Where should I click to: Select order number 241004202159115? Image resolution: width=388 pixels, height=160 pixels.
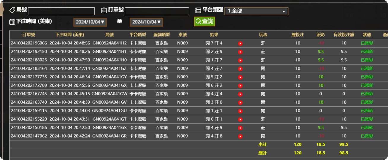click(29, 111)
